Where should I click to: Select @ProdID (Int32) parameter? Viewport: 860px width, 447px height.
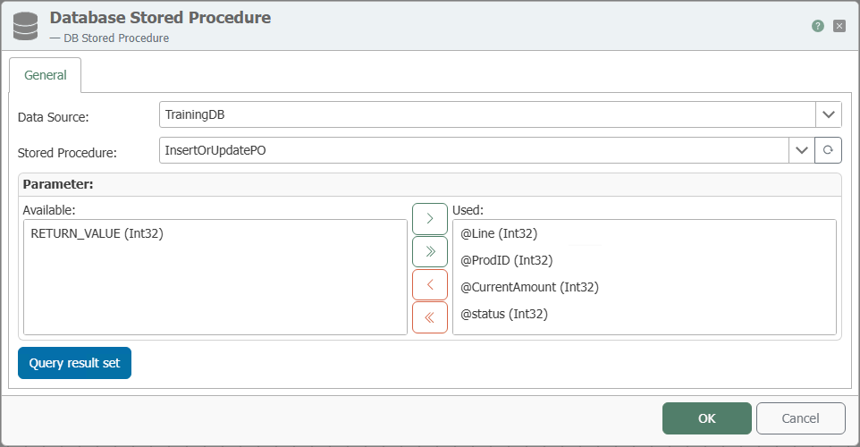507,260
